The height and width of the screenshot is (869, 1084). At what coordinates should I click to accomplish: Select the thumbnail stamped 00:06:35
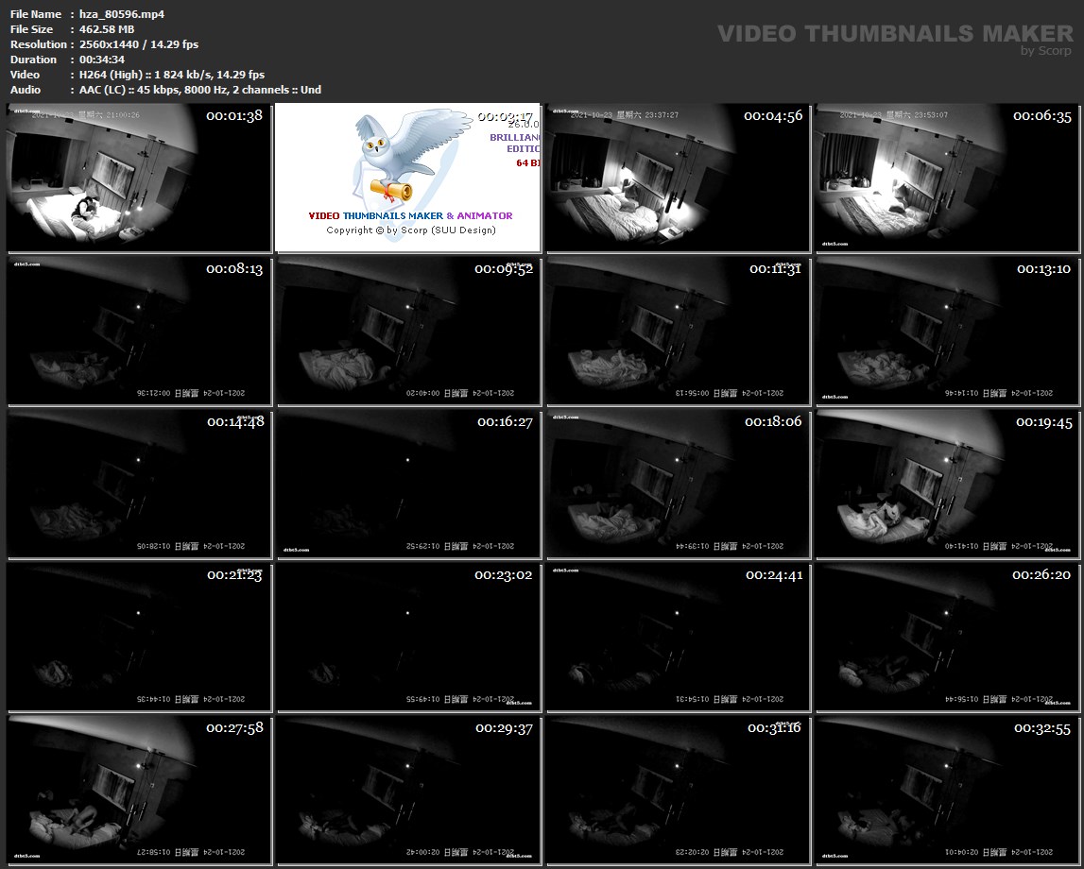click(947, 177)
